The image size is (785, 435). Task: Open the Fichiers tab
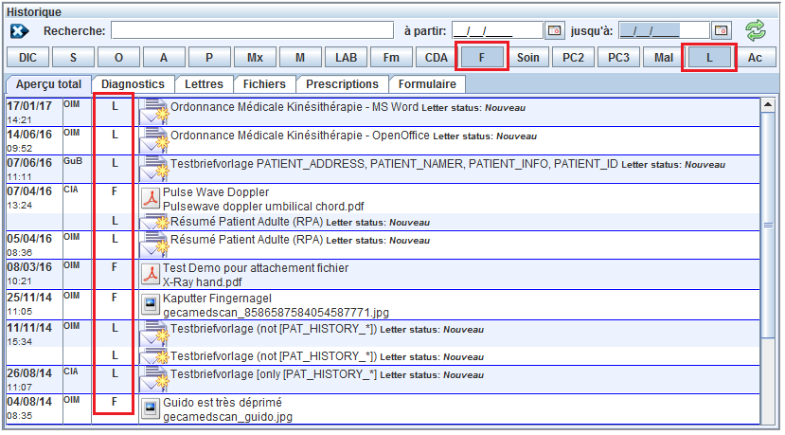(x=264, y=84)
